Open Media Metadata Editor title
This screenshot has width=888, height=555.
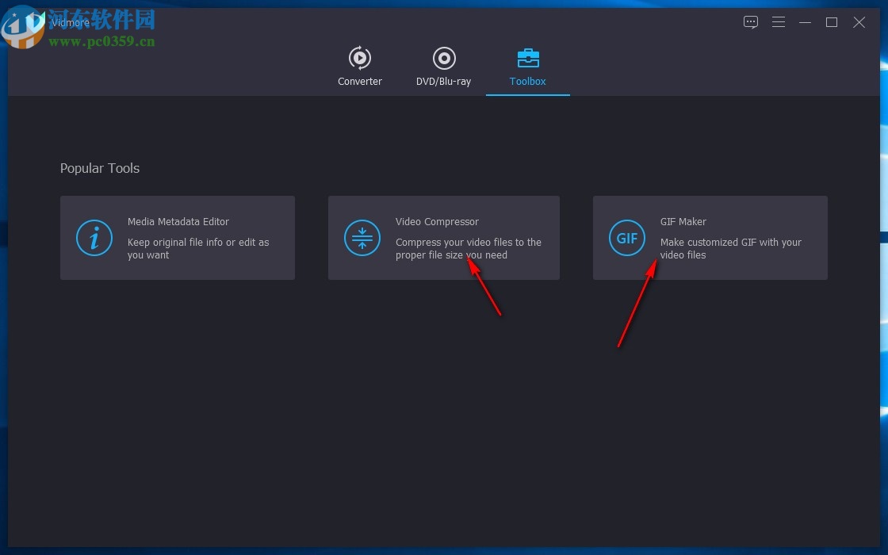coord(178,221)
